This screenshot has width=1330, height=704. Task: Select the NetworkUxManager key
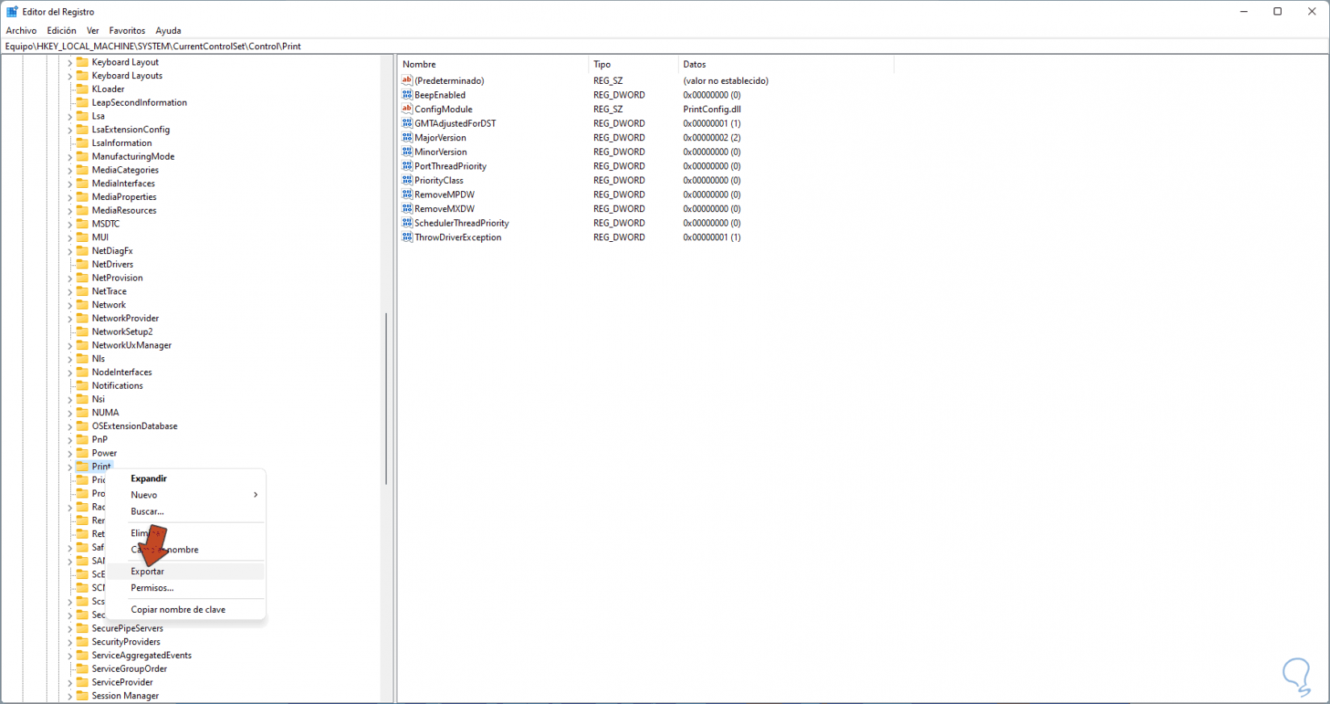click(x=131, y=345)
